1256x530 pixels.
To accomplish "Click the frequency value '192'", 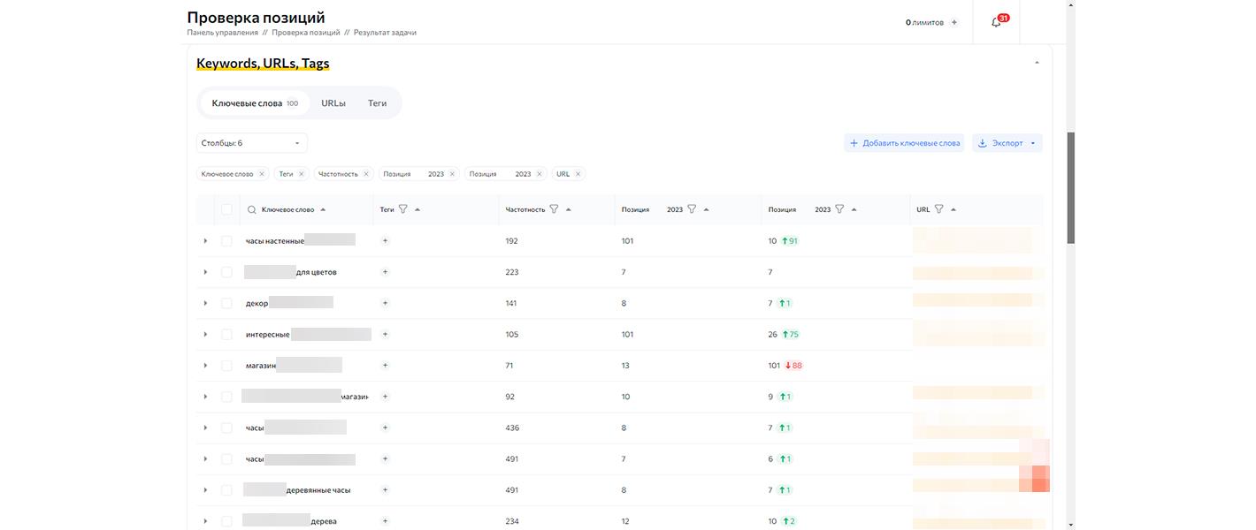I will [512, 240].
